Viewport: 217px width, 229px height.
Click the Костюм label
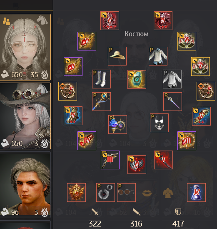pyautogui.click(x=137, y=34)
